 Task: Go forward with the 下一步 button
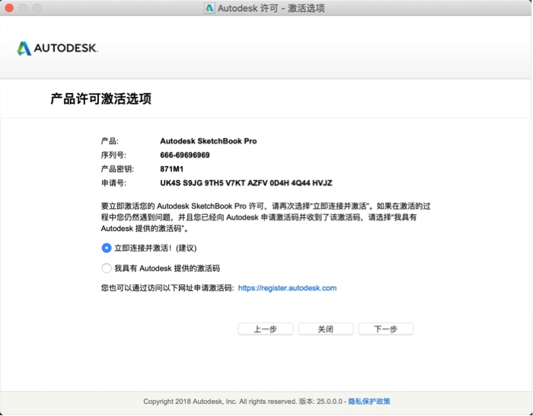click(x=385, y=329)
